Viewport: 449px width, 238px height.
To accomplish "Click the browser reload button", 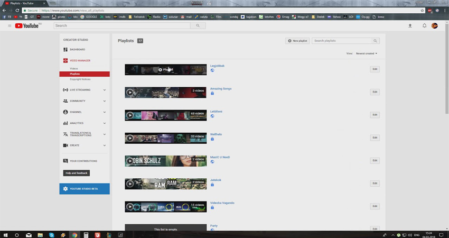I will point(17,11).
